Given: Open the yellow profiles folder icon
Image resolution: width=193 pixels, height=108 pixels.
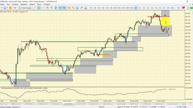Looking at the screenshot, I should (x=69, y=8).
